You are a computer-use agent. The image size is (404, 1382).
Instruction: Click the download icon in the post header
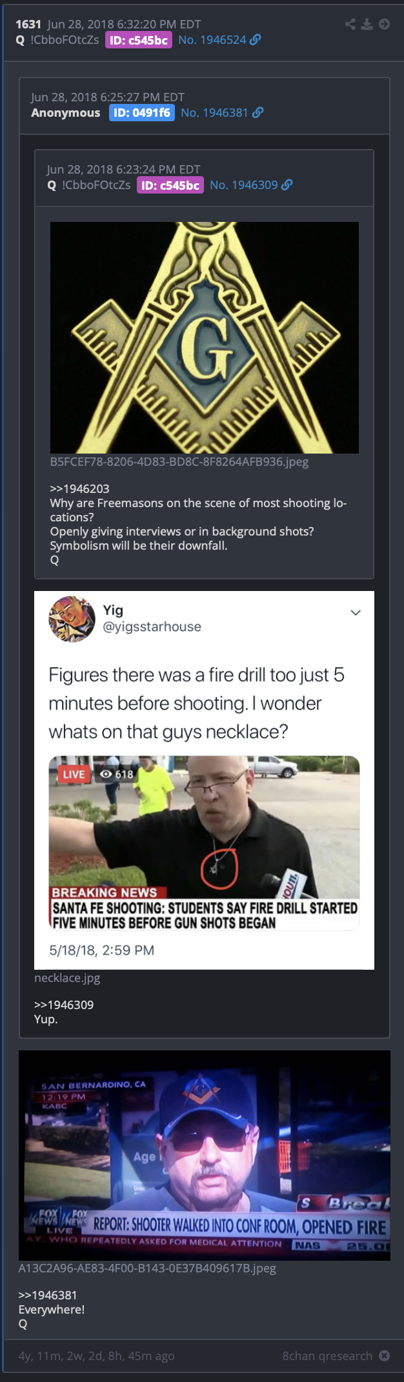(x=367, y=25)
